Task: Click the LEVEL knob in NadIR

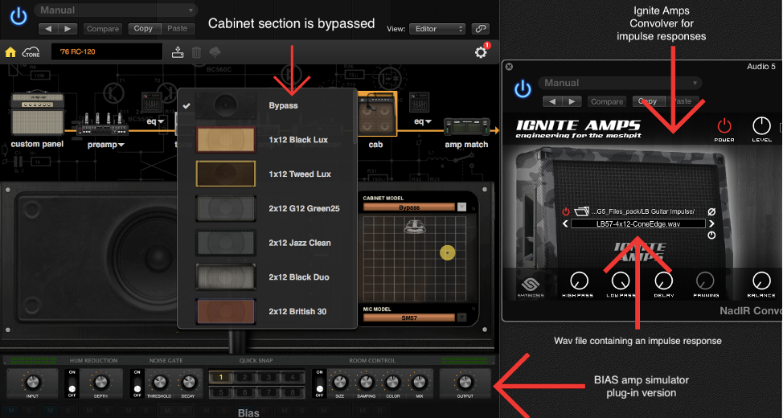Action: (761, 126)
